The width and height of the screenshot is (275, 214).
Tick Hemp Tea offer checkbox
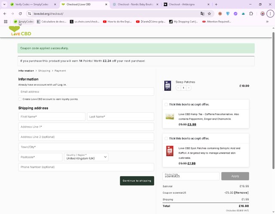(x=166, y=105)
